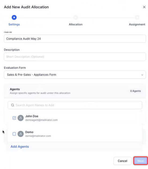The width and height of the screenshot is (148, 169).
Task: Check the Demo agent checkbox
Action: (x=14, y=134)
